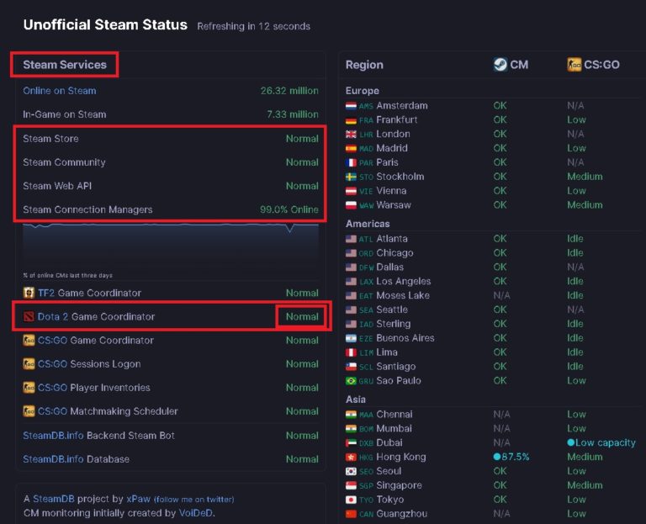
Task: Click the TF2 Game Coordinator icon
Action: coord(29,293)
